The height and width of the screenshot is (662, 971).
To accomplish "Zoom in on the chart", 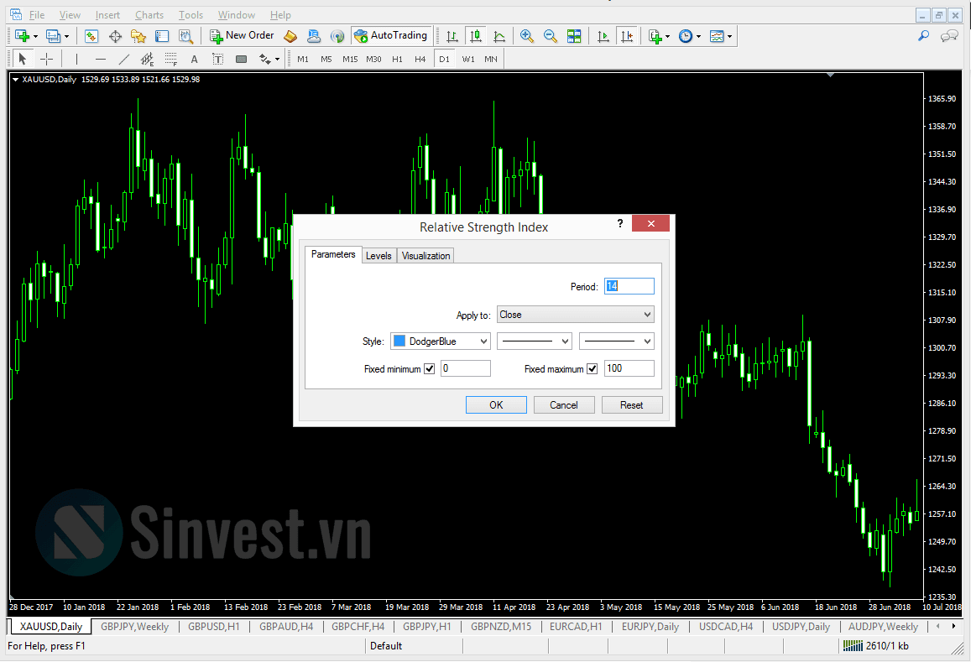I will click(x=527, y=37).
